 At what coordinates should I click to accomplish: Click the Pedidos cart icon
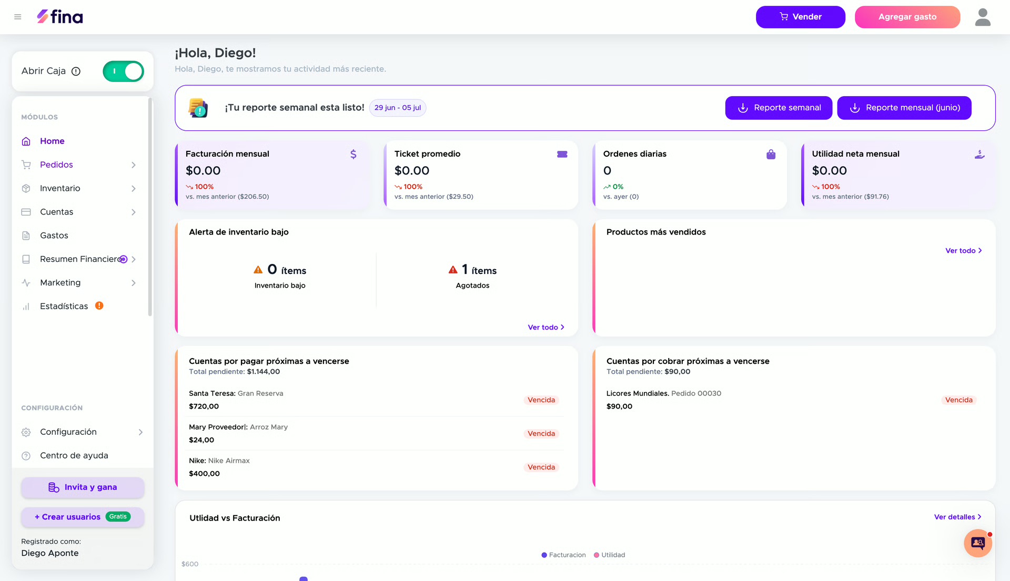(x=26, y=165)
